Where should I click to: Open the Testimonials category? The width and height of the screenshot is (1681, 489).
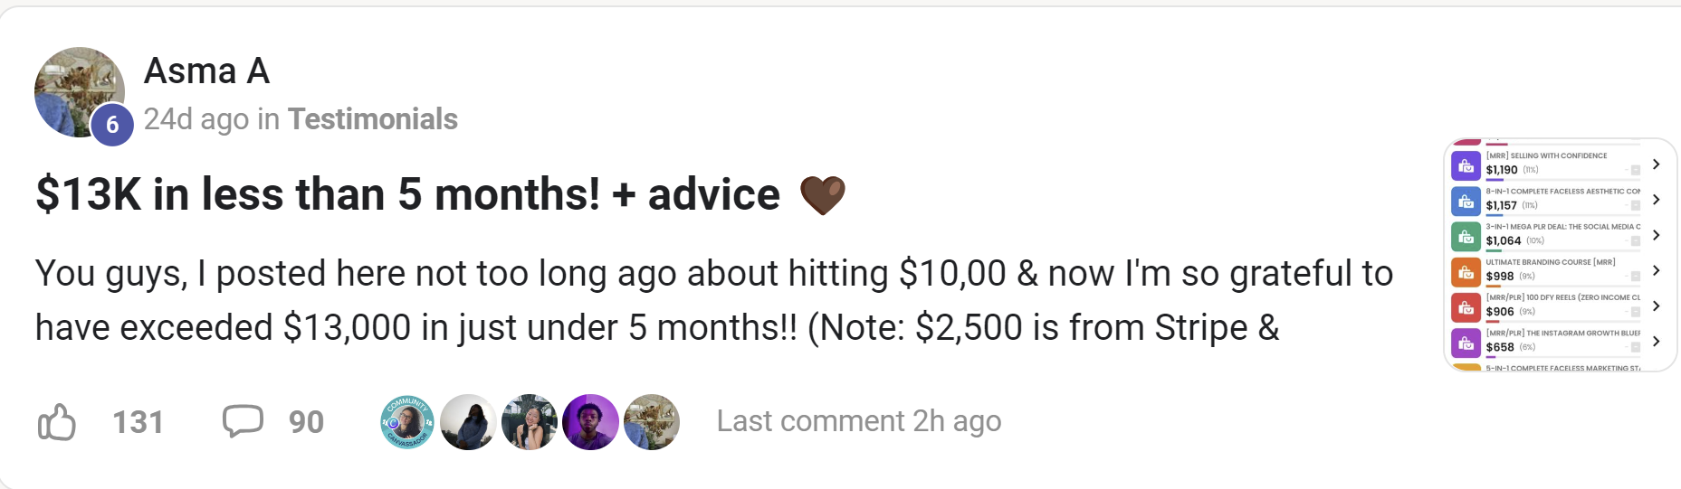373,119
